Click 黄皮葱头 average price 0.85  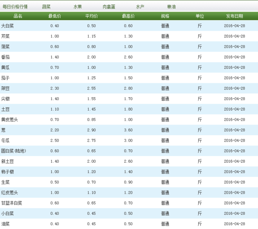[92, 119]
